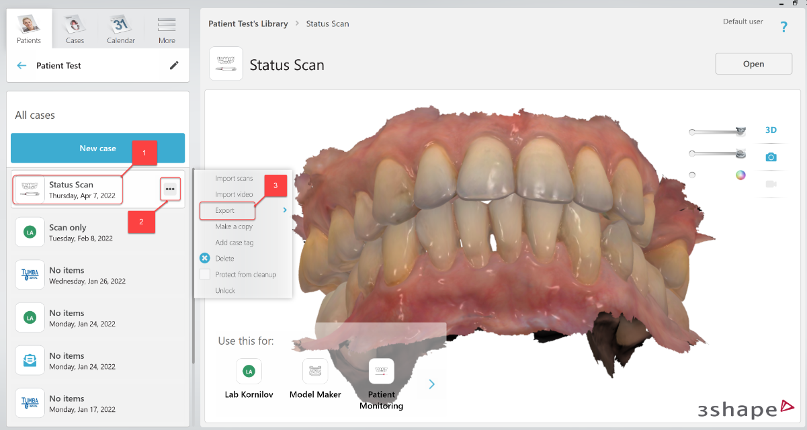Show more options with the right chevron

[431, 384]
